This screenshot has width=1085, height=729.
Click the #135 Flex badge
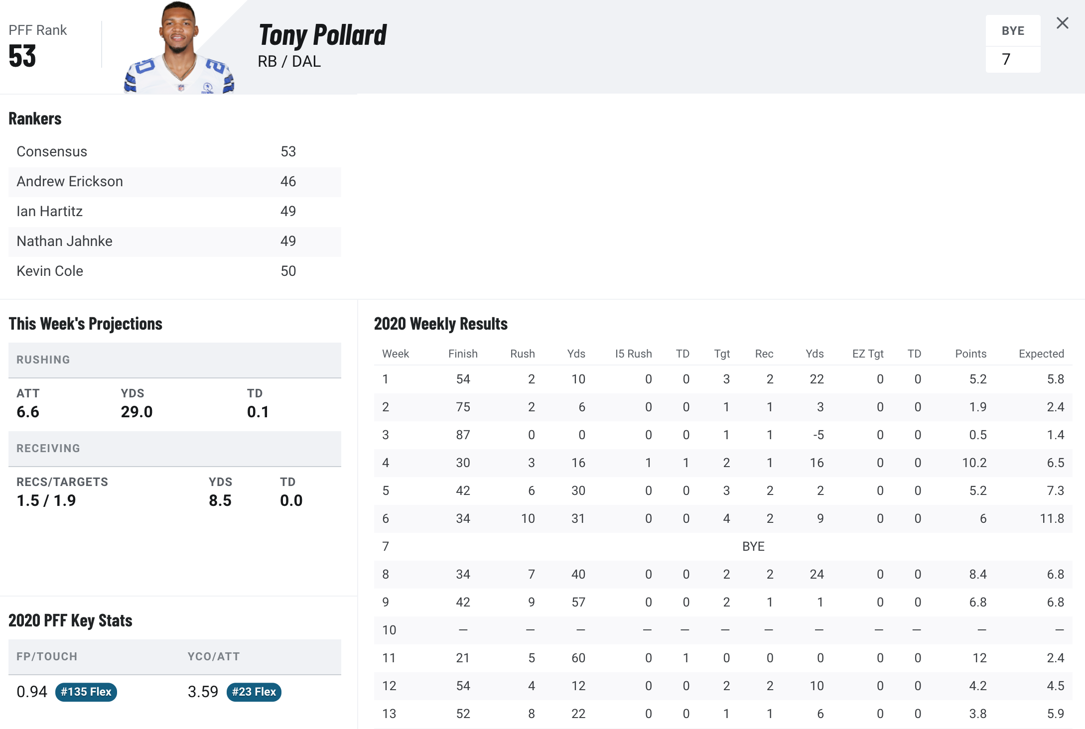point(86,692)
